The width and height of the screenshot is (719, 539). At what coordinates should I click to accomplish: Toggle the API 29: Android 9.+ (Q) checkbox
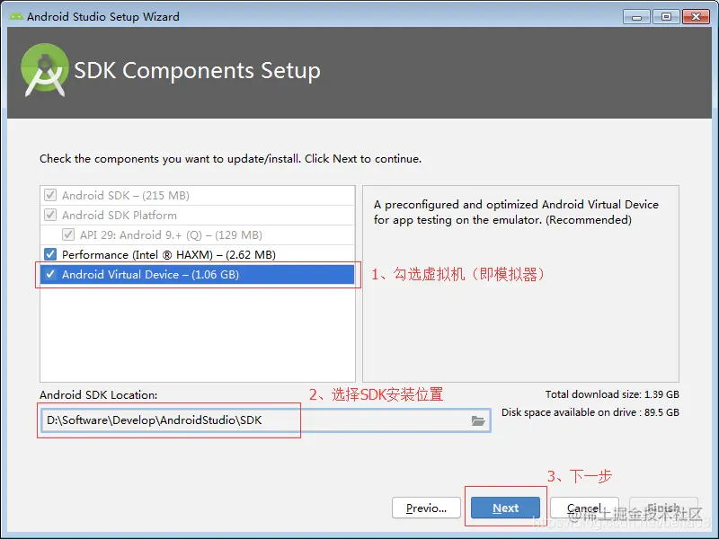[68, 234]
